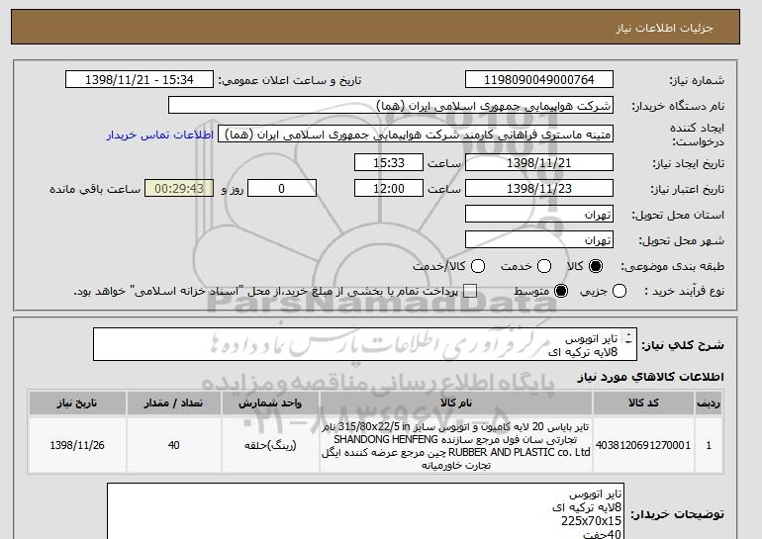
Task: Click the creation time field 15:33
Action: point(389,162)
